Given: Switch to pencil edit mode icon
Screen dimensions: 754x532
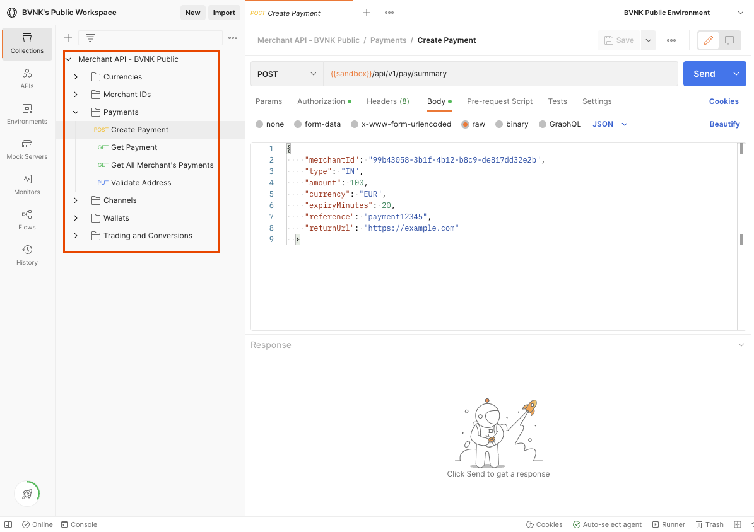Looking at the screenshot, I should point(709,40).
